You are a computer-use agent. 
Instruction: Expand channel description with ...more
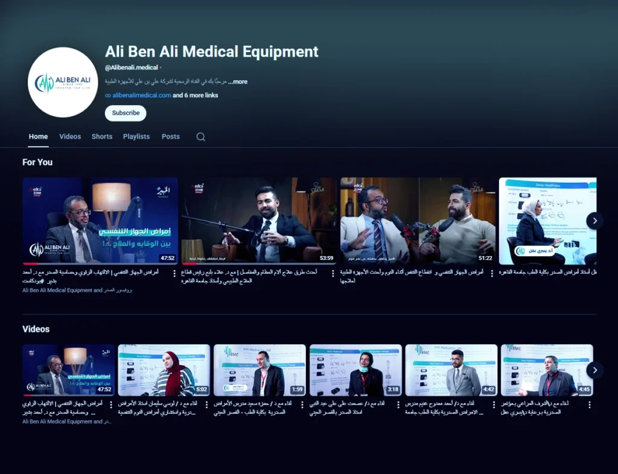pos(238,82)
